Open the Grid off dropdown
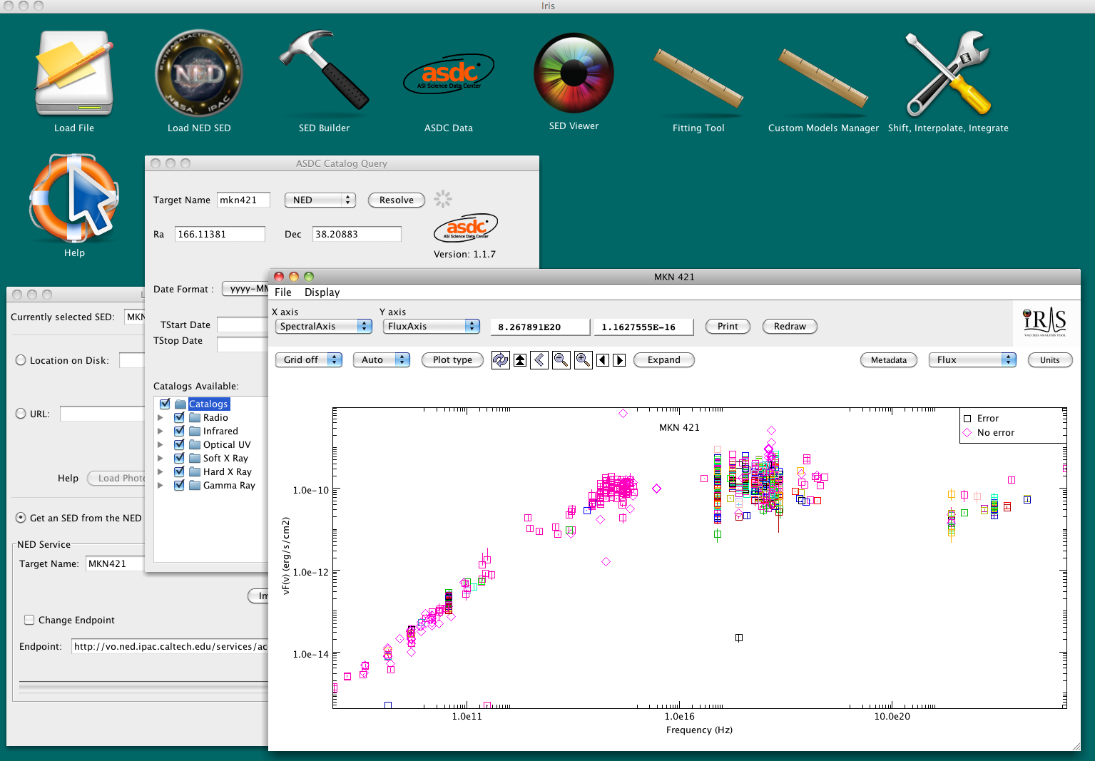Screen dimensions: 1095x761 click(308, 360)
